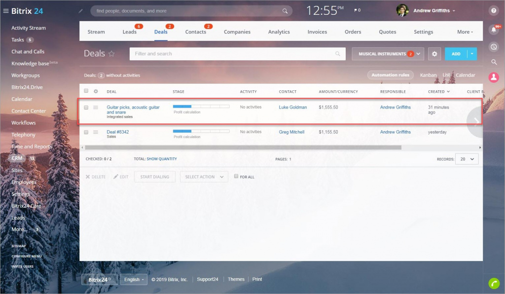Open the Select Action dropdown
The width and height of the screenshot is (505, 294).
tap(204, 177)
